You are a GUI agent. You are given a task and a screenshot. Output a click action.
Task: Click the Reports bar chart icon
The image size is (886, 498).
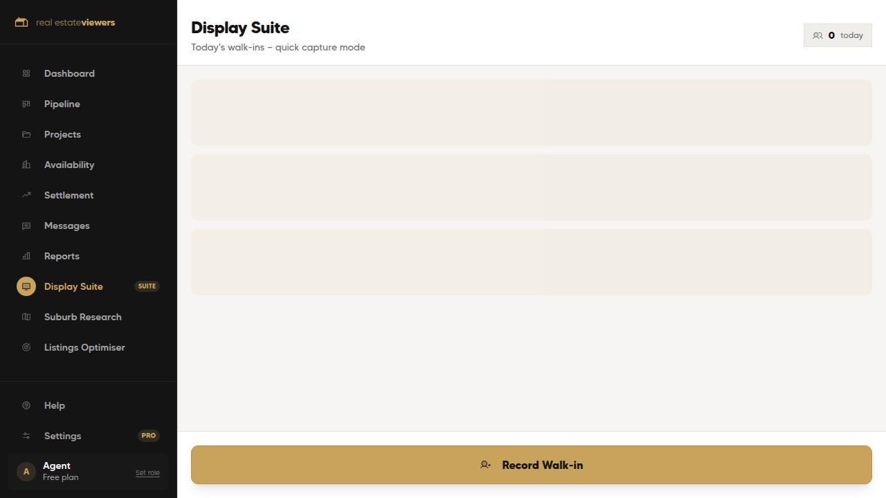tap(26, 256)
